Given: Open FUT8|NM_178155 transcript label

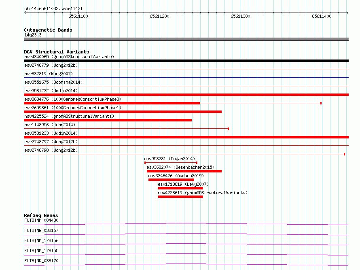Looking at the screenshot, I should 41,251.
